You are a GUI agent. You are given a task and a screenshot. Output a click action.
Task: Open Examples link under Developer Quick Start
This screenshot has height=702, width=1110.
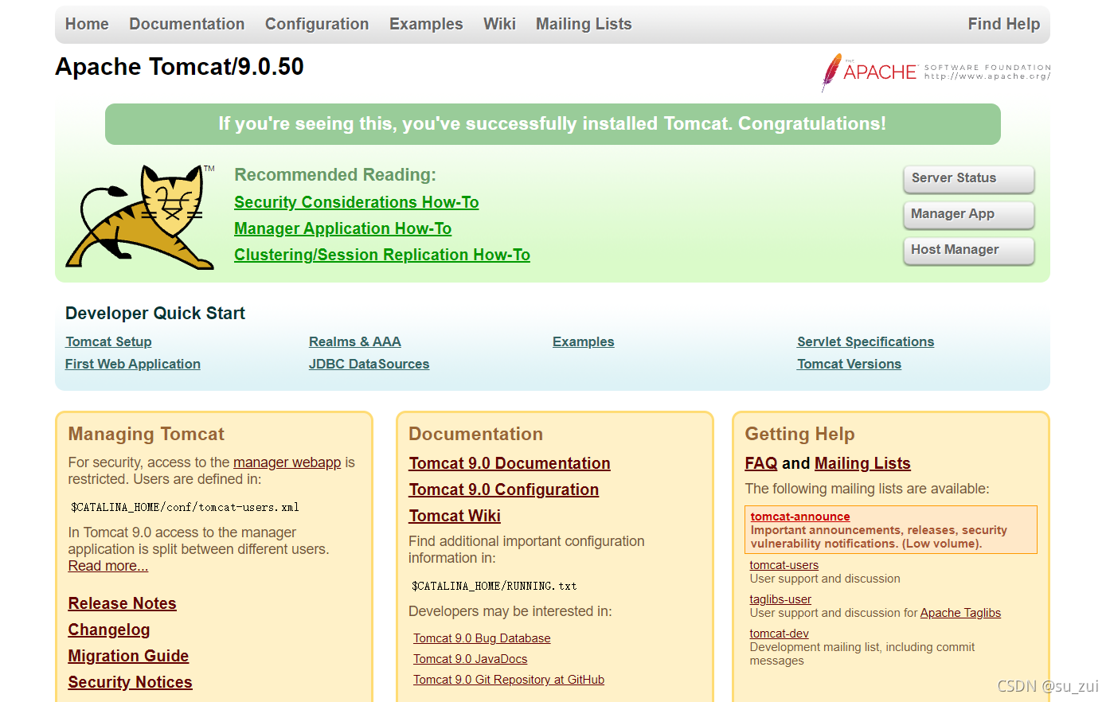pos(584,341)
